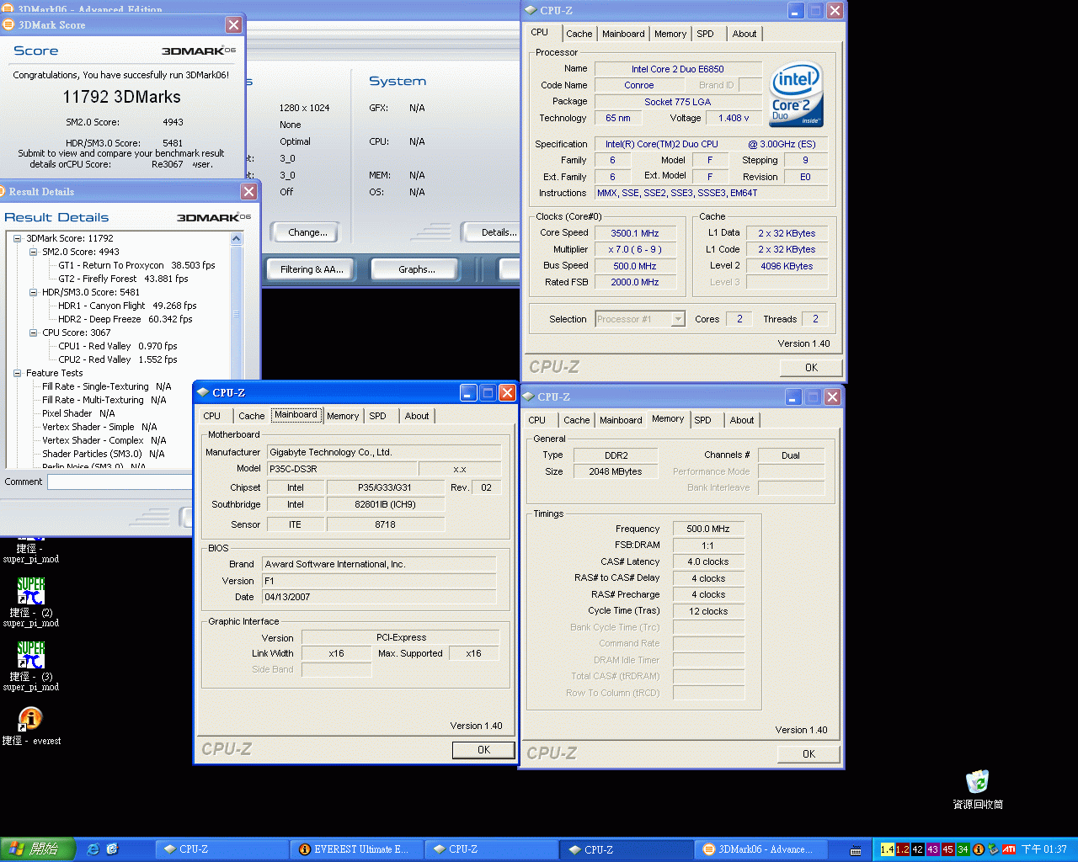
Task: Click the CAS# Latency 4.0 clocks value
Action: tap(708, 561)
